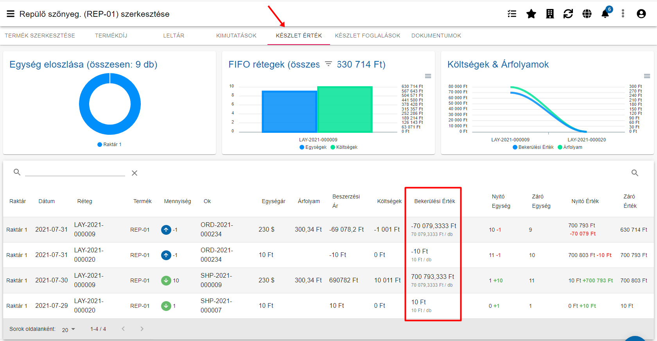Screen dimensions: 657x341
Task: Toggle Bekerülési Érték legend item
Action: [x=533, y=147]
